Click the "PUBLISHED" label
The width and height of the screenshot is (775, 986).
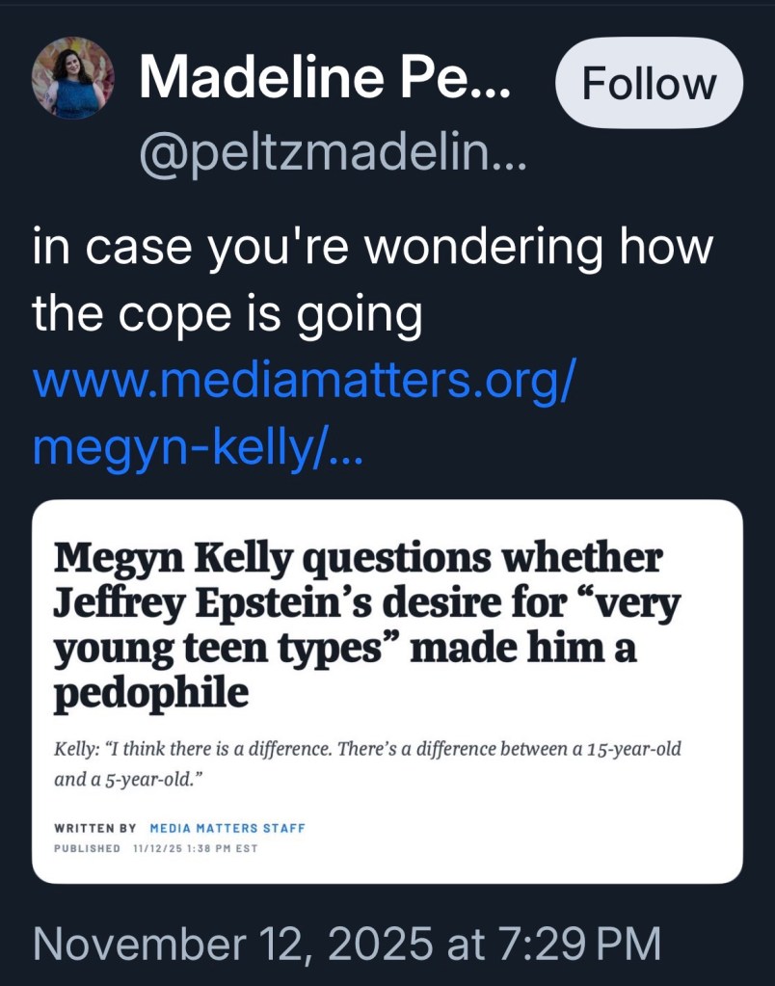(x=88, y=848)
